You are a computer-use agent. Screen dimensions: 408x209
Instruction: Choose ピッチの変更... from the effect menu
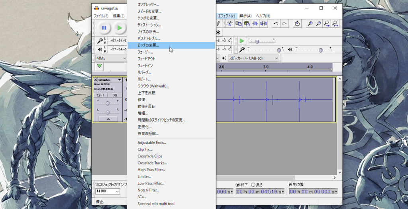point(171,45)
